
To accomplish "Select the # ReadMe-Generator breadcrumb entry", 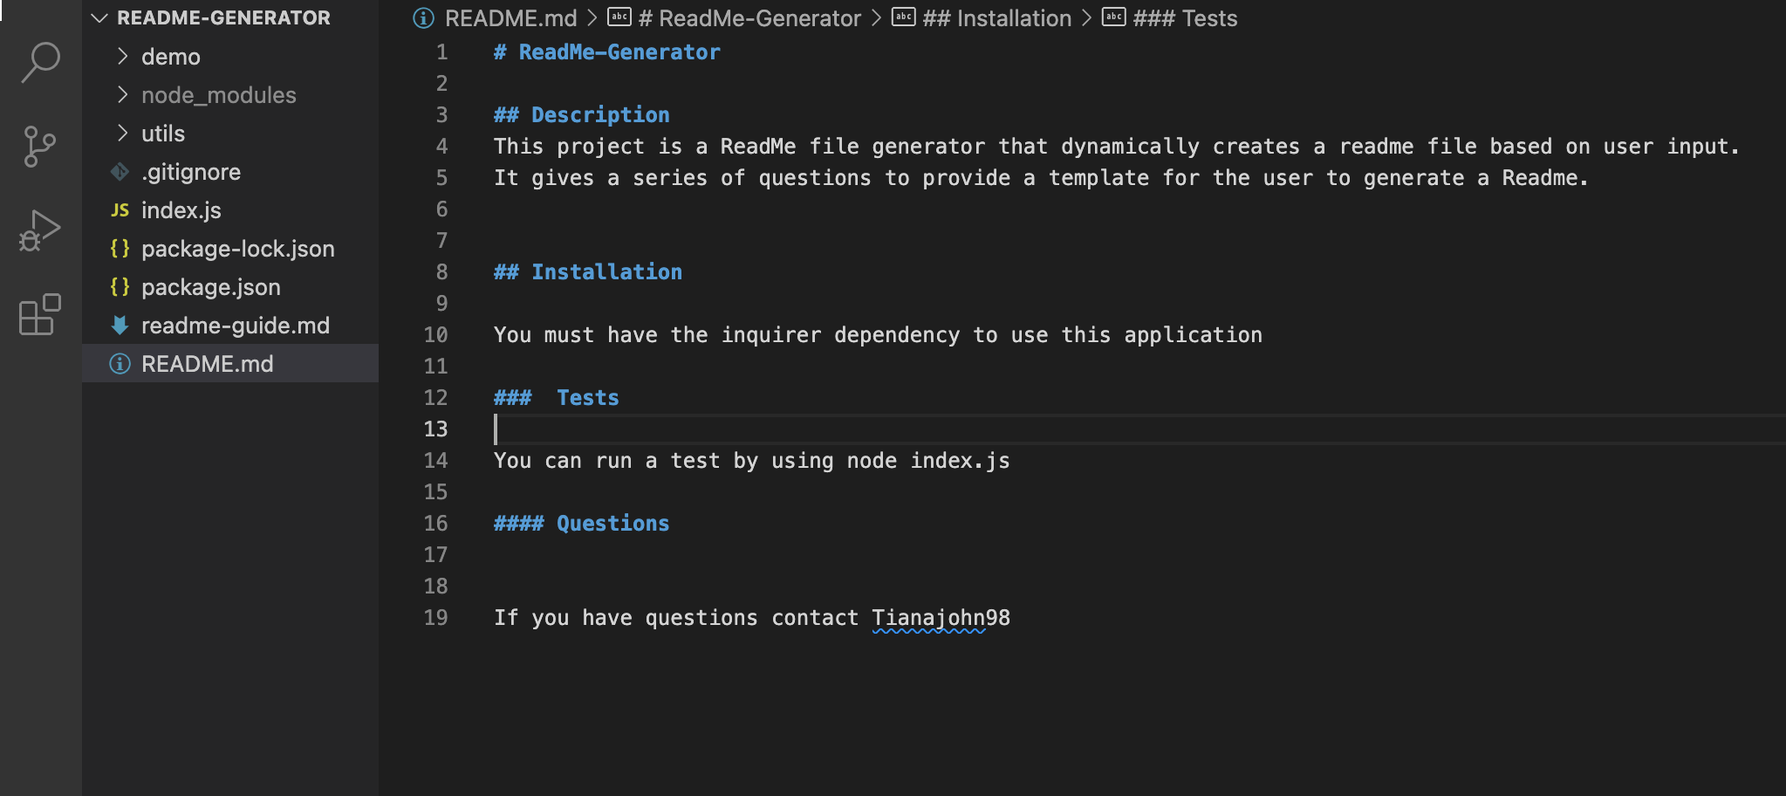I will [747, 17].
